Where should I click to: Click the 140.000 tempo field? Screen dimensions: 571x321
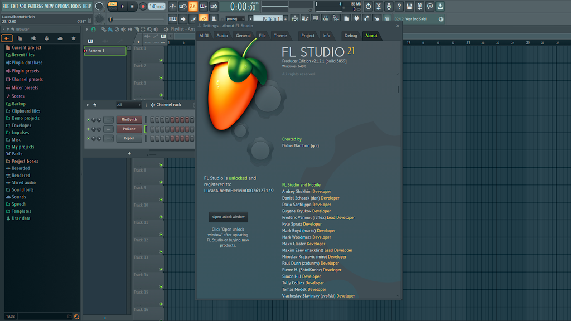pos(157,7)
